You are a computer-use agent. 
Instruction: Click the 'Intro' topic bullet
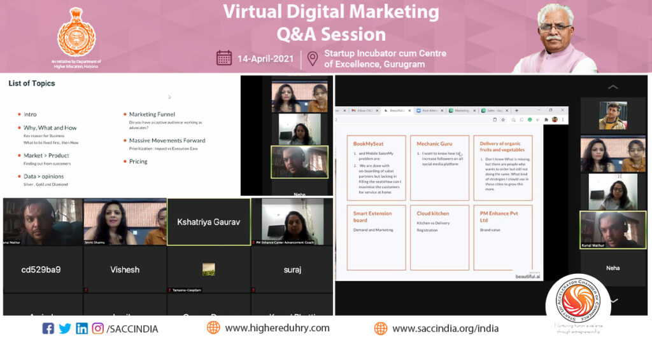pos(30,114)
